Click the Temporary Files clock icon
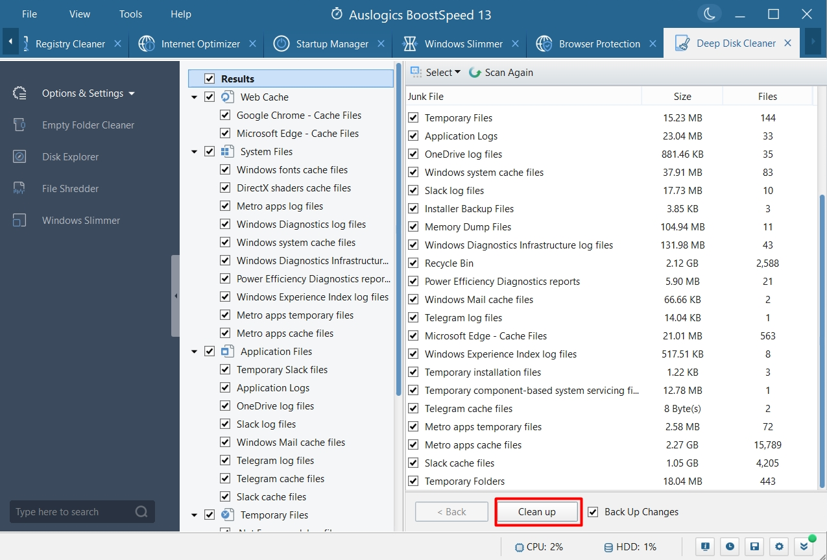The image size is (827, 560). [227, 515]
